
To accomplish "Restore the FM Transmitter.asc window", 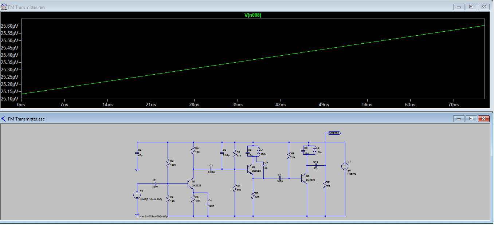I will pyautogui.click(x=471, y=119).
